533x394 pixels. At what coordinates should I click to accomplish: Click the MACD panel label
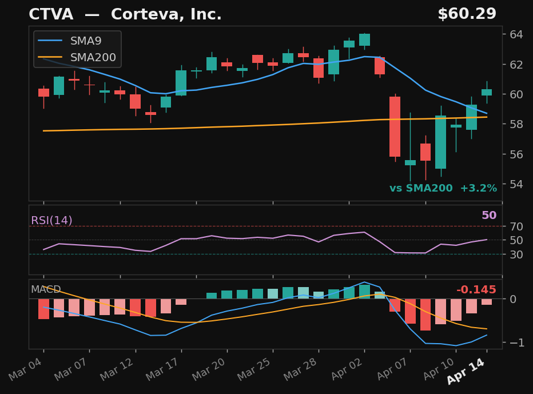46,289
